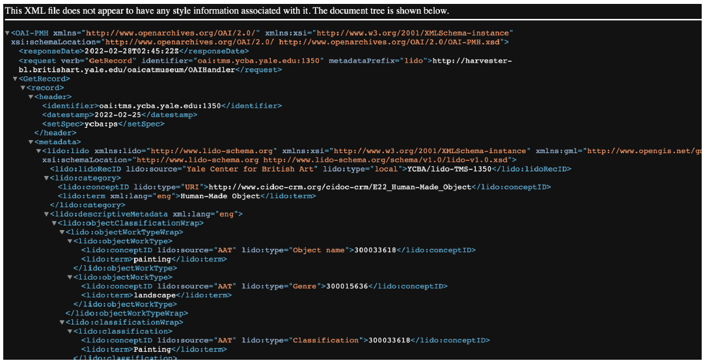Collapse the objectWorkType containing painting term

70,241
